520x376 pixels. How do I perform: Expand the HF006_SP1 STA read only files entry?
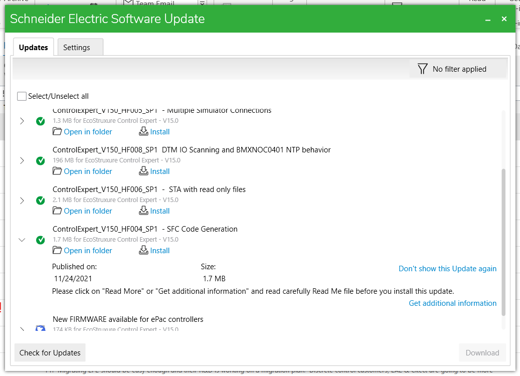click(x=22, y=201)
